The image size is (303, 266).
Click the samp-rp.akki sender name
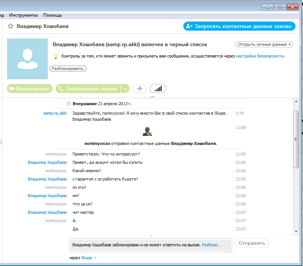point(55,113)
